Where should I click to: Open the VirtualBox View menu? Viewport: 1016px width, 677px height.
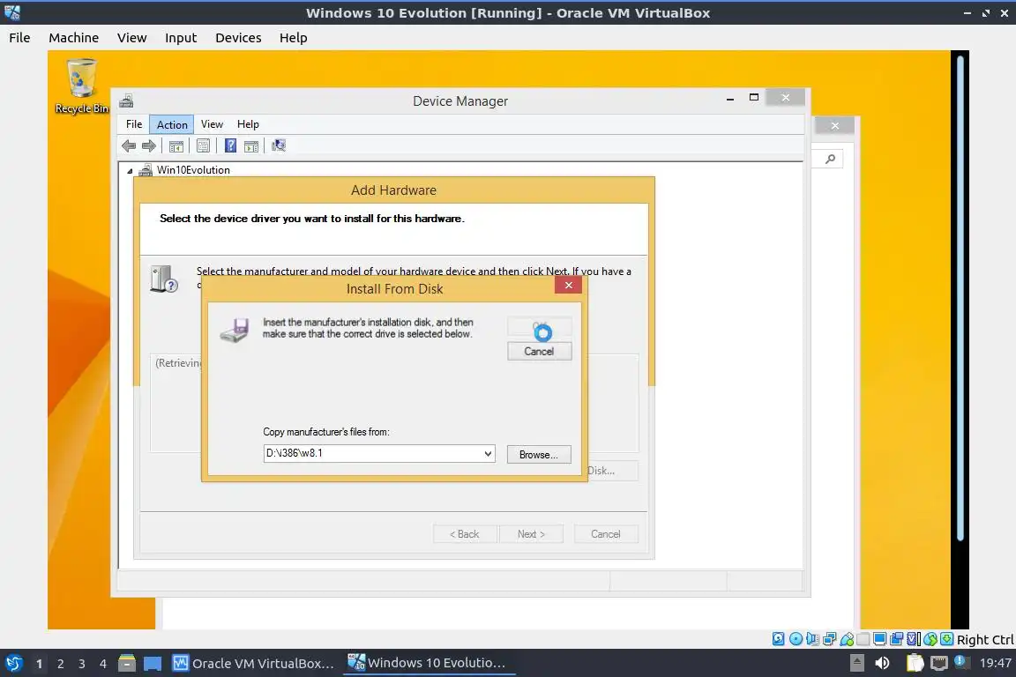[132, 38]
